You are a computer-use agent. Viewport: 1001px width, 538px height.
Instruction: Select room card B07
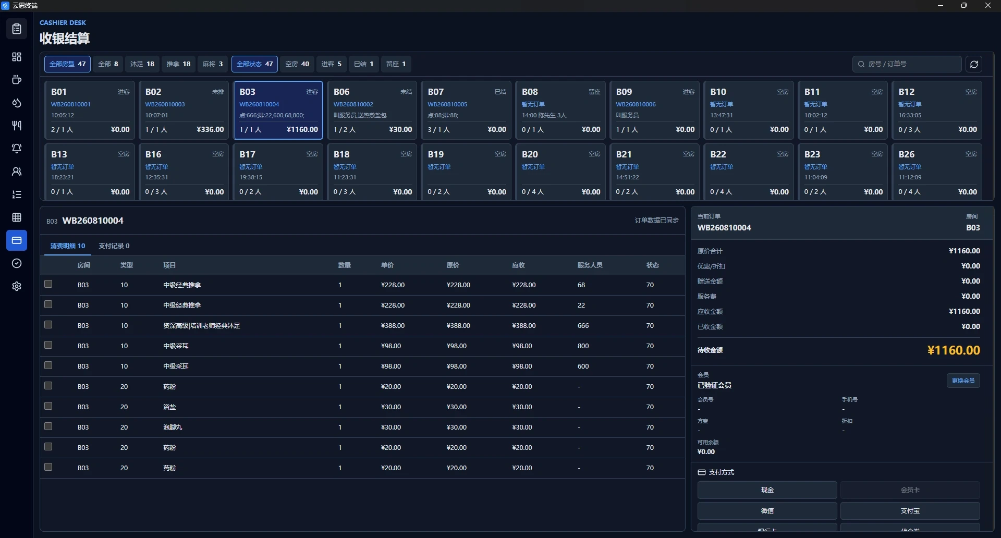[467, 110]
